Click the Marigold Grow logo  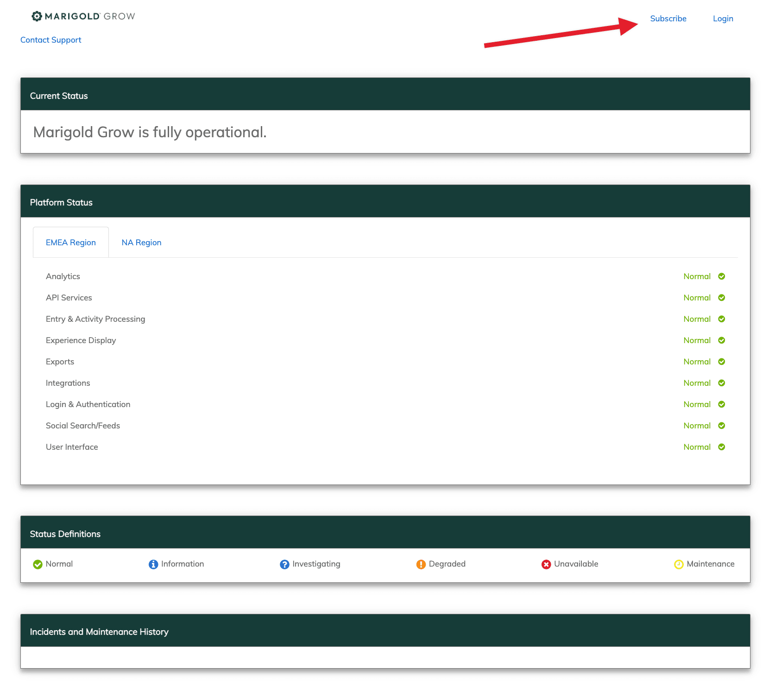(x=83, y=16)
